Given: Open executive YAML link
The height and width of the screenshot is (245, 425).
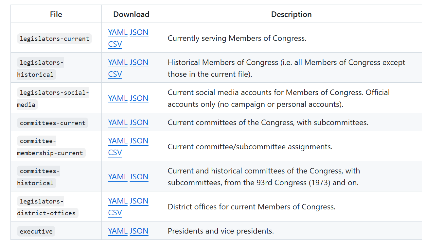Looking at the screenshot, I should coord(117,231).
